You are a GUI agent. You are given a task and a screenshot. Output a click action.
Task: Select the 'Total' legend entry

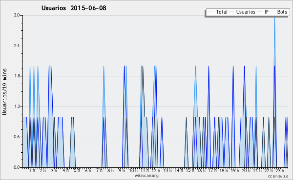(221, 12)
